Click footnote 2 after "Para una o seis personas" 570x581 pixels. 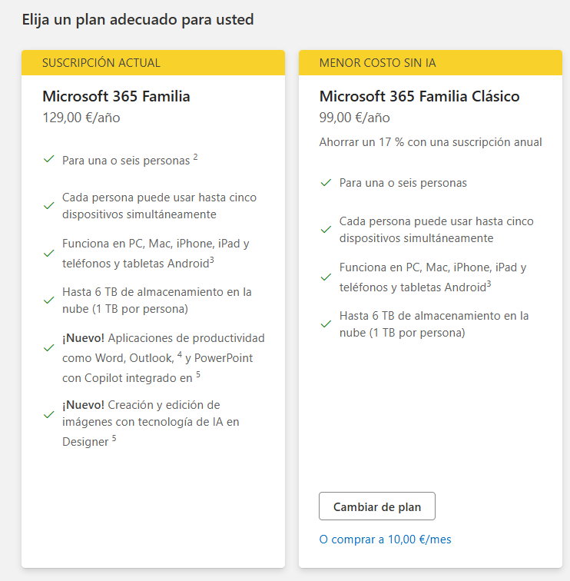pos(196,158)
